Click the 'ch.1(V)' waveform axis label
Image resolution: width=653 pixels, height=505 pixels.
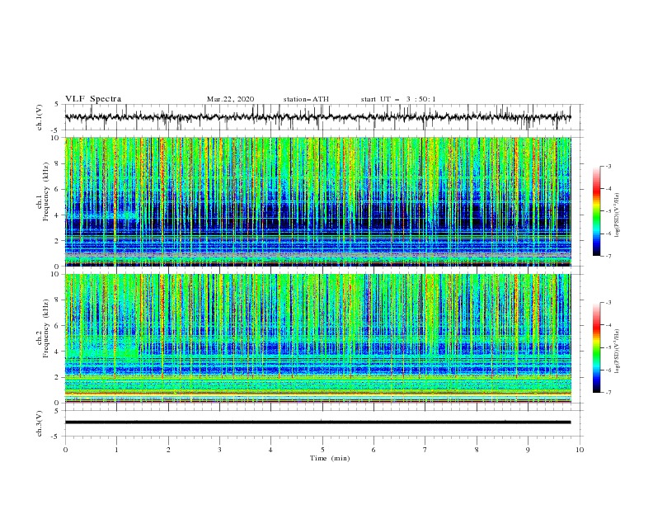[x=40, y=117]
